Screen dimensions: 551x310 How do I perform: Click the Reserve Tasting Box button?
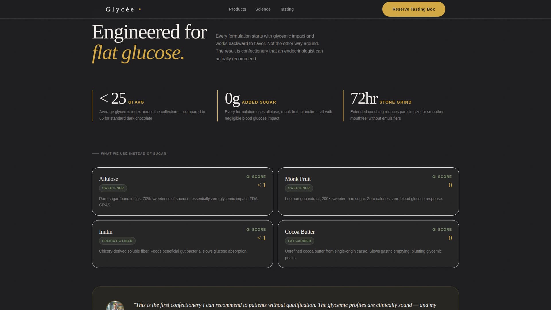[414, 9]
